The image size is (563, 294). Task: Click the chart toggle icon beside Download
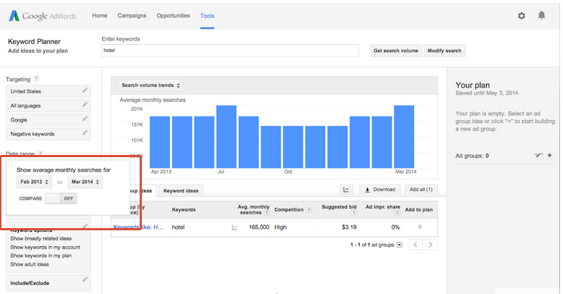click(346, 190)
